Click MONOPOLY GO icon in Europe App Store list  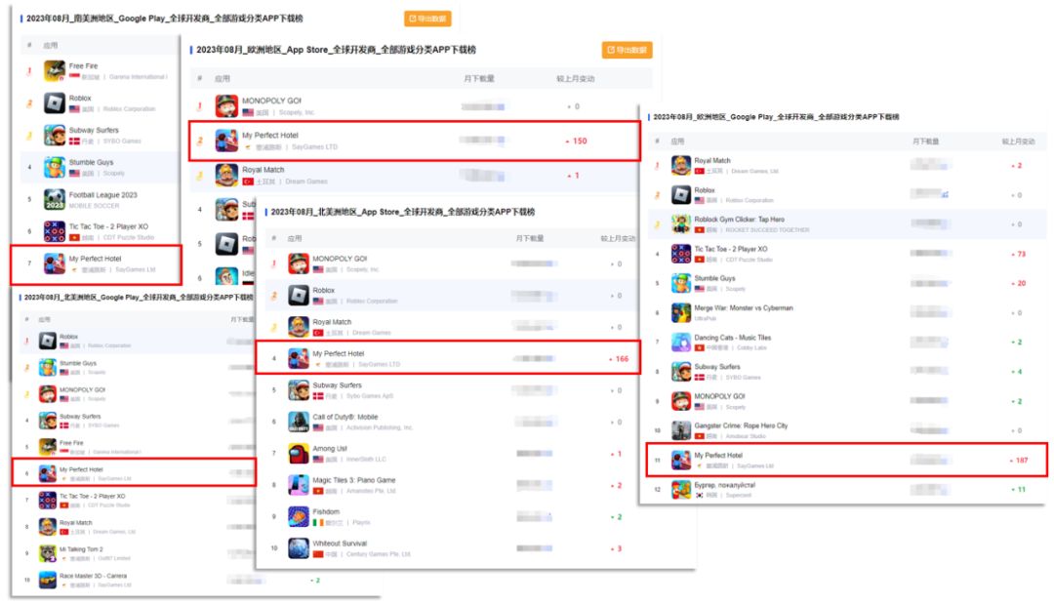click(x=226, y=106)
